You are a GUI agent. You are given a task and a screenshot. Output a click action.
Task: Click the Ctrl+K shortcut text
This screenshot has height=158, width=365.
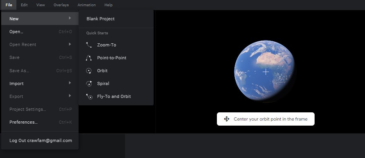pyautogui.click(x=65, y=122)
